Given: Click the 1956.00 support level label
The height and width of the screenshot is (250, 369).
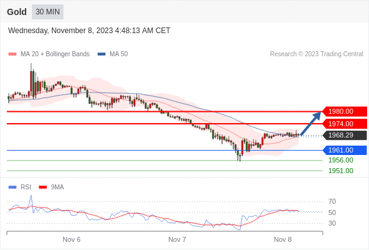Looking at the screenshot, I should (341, 161).
